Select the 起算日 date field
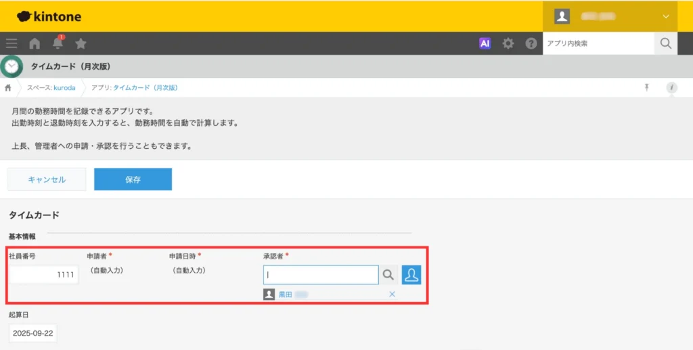Viewport: 693px width, 350px height. (32, 333)
